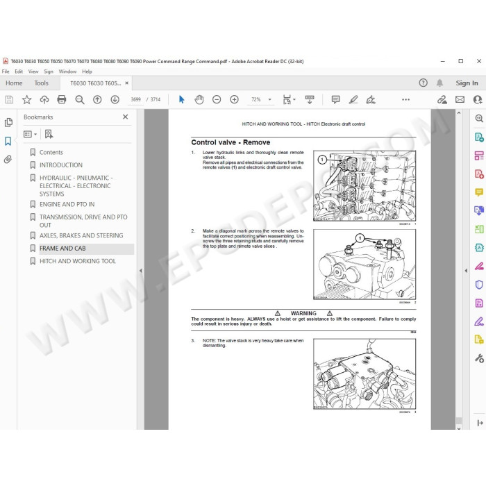The height and width of the screenshot is (486, 486).
Task: Go to the next page
Action: 115,99
